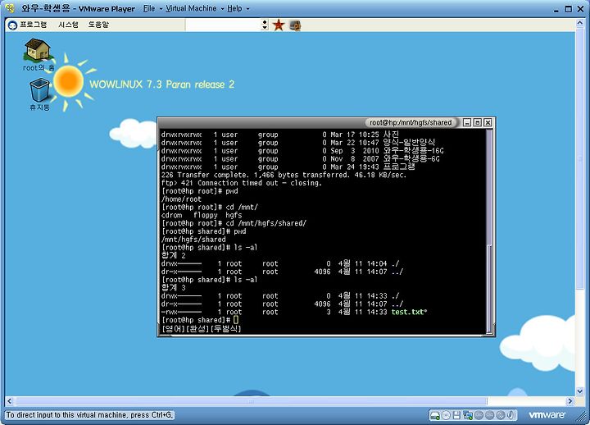Viewport: 590px width, 425px height.
Task: Open the 프로그램 menu in guest panel
Action: (x=33, y=25)
